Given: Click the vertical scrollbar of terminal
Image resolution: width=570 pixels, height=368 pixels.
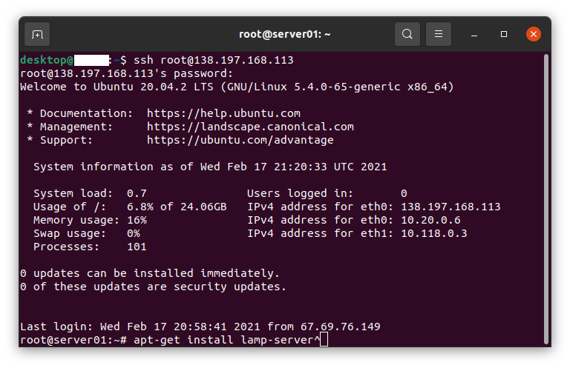Looking at the screenshot, I should point(546,198).
